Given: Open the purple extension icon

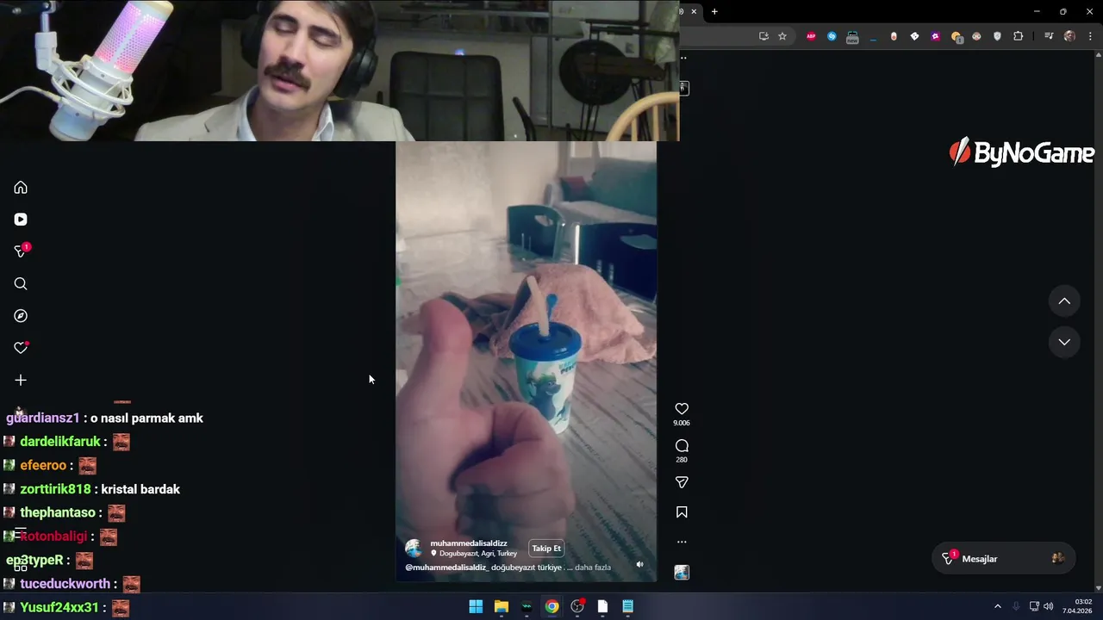Looking at the screenshot, I should coord(935,36).
